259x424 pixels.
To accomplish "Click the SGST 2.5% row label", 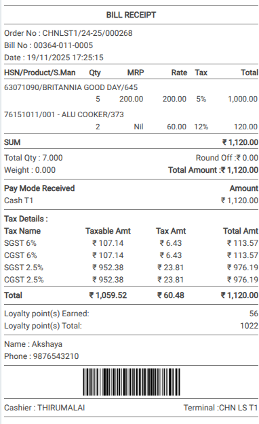I will (x=24, y=268).
